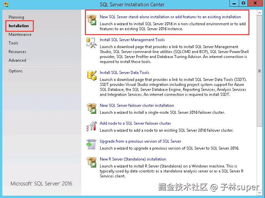Close the SQL Server Installation Center

pos(255,3)
